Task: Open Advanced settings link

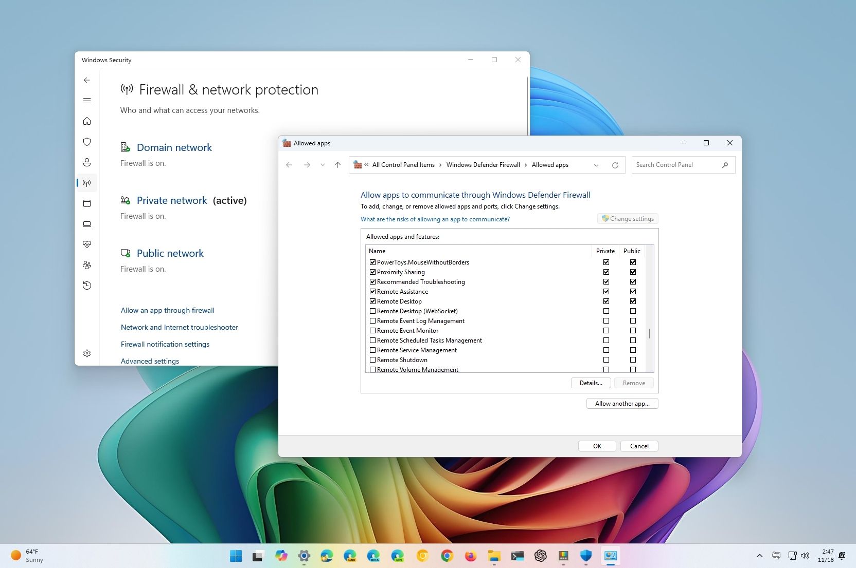Action: [x=150, y=361]
